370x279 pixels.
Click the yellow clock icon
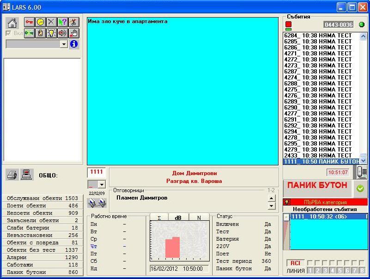[x=41, y=22]
